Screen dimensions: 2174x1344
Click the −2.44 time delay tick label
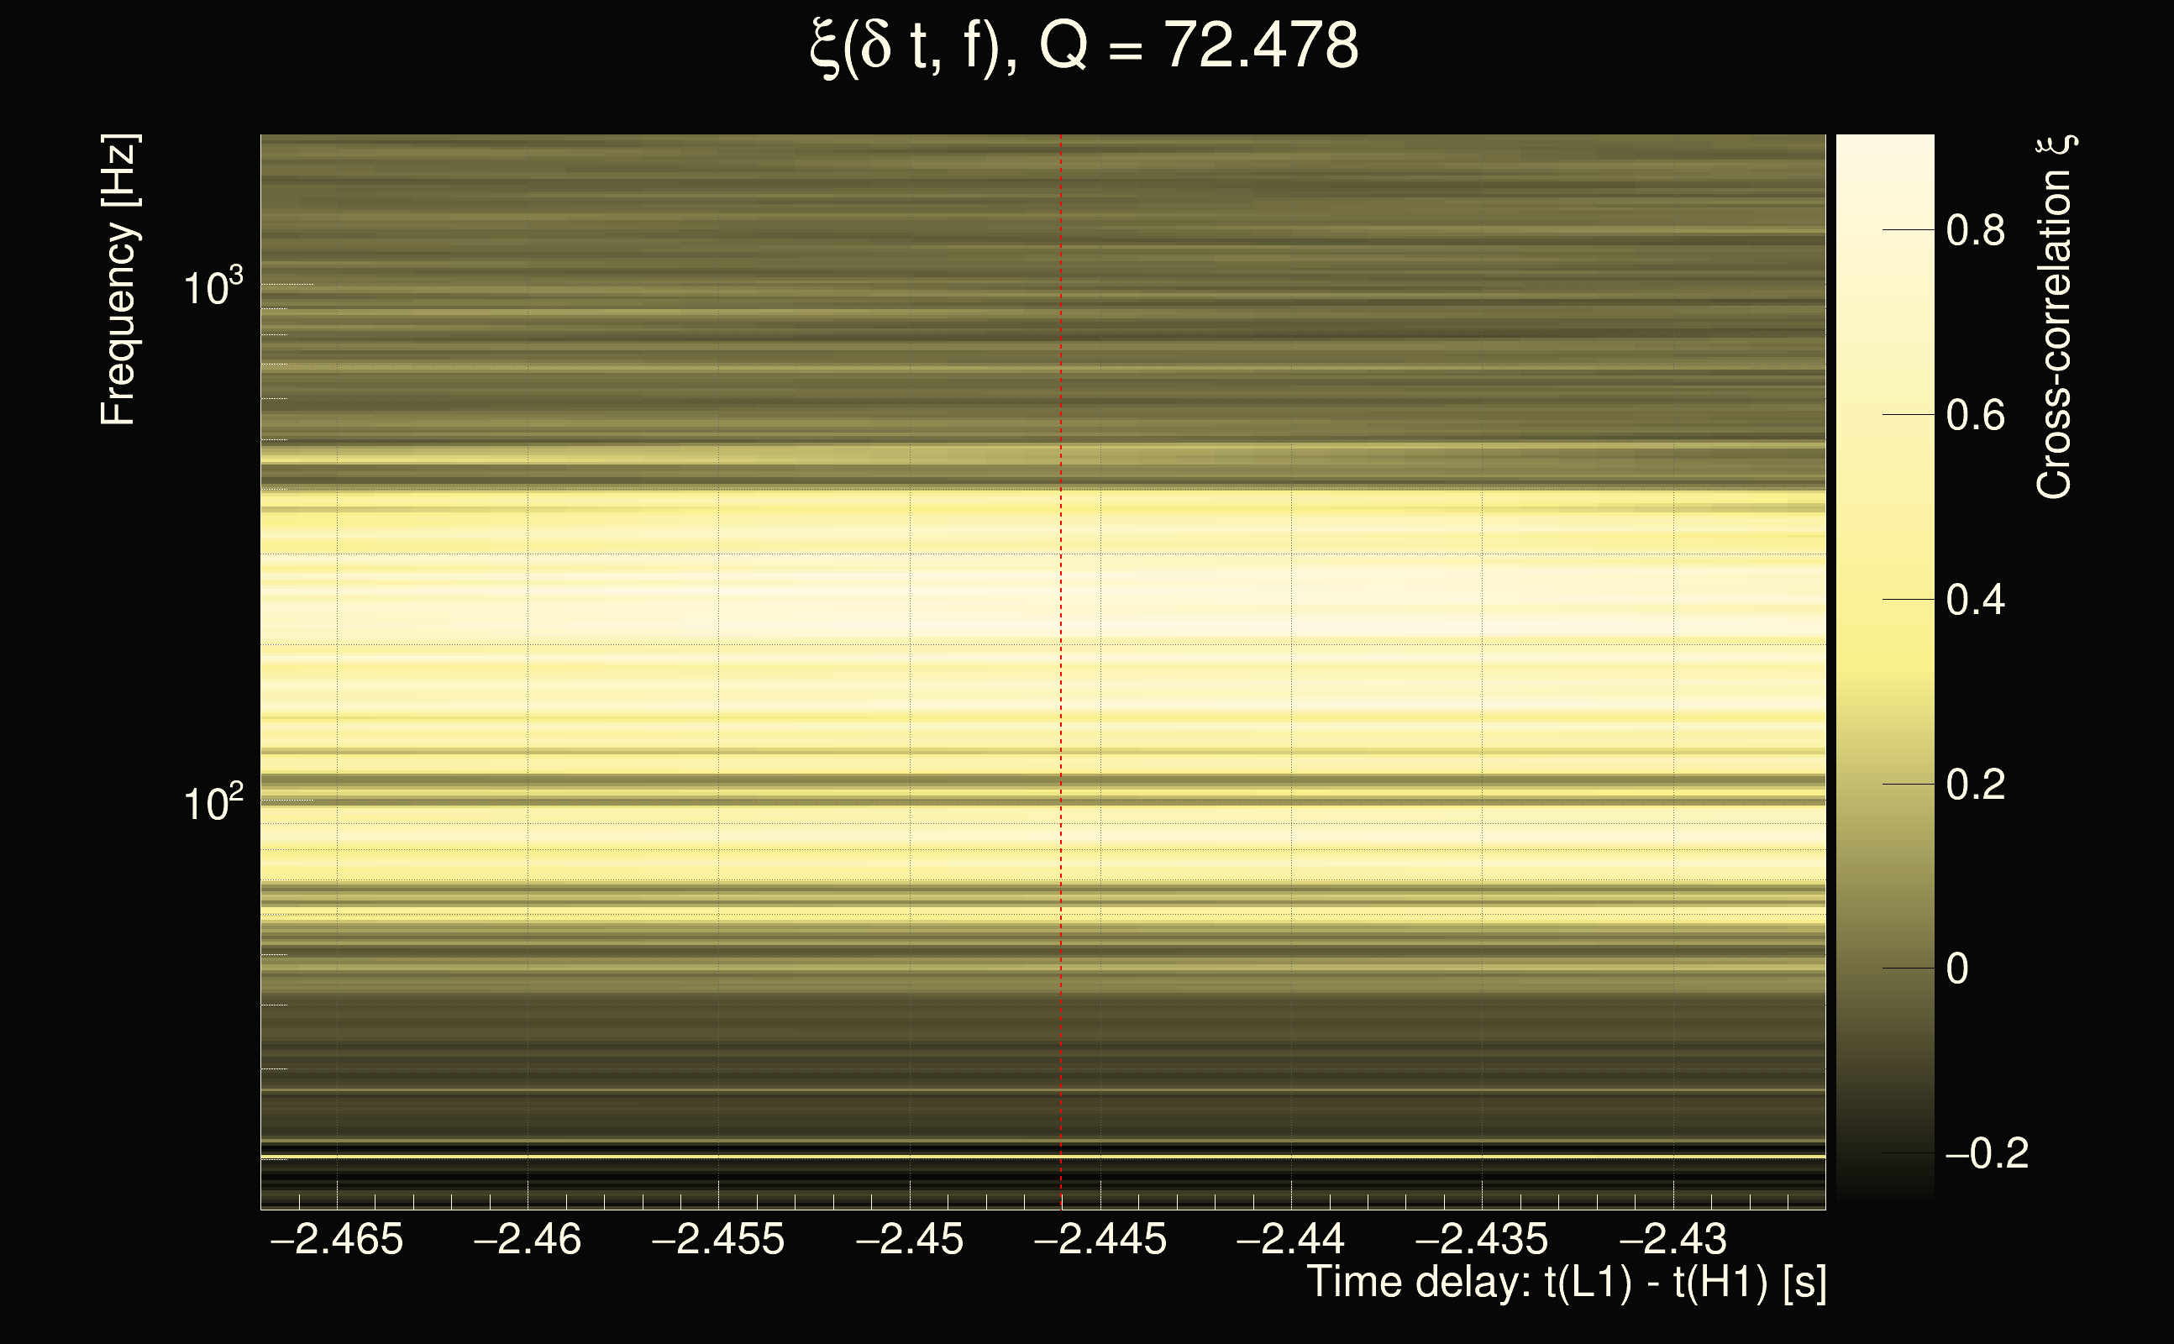(x=1290, y=1239)
